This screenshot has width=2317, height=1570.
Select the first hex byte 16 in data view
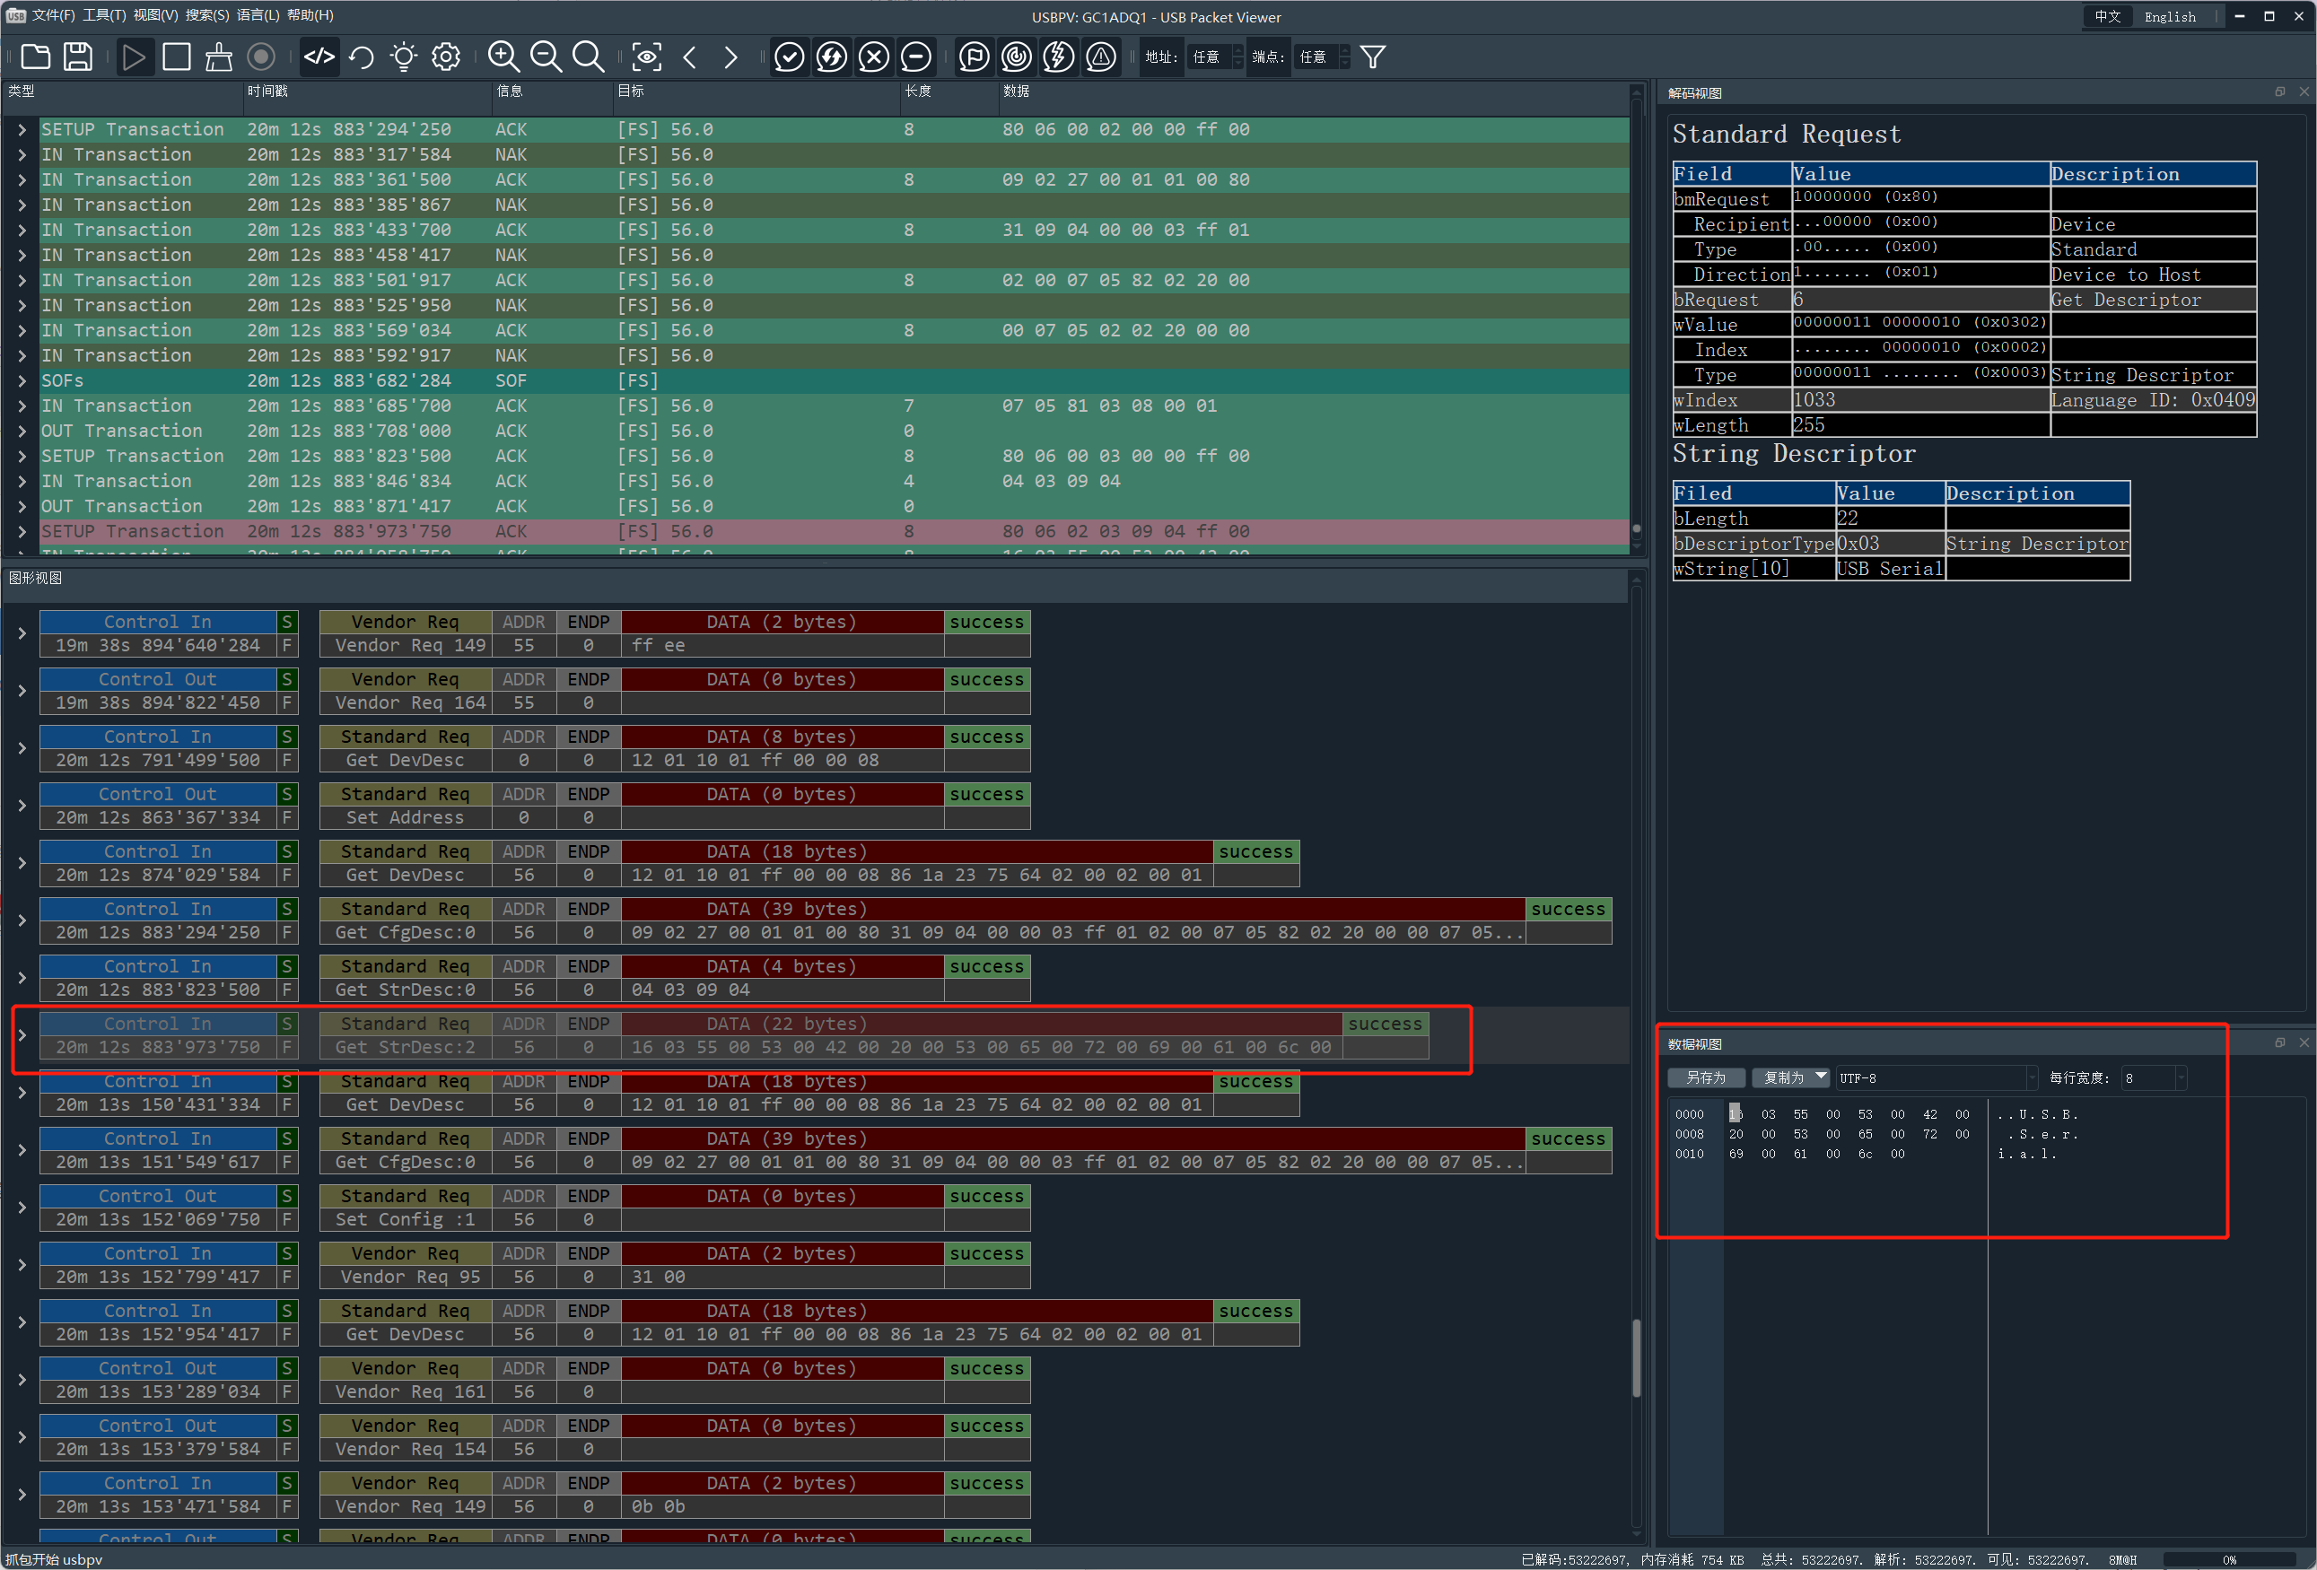(x=1736, y=1114)
